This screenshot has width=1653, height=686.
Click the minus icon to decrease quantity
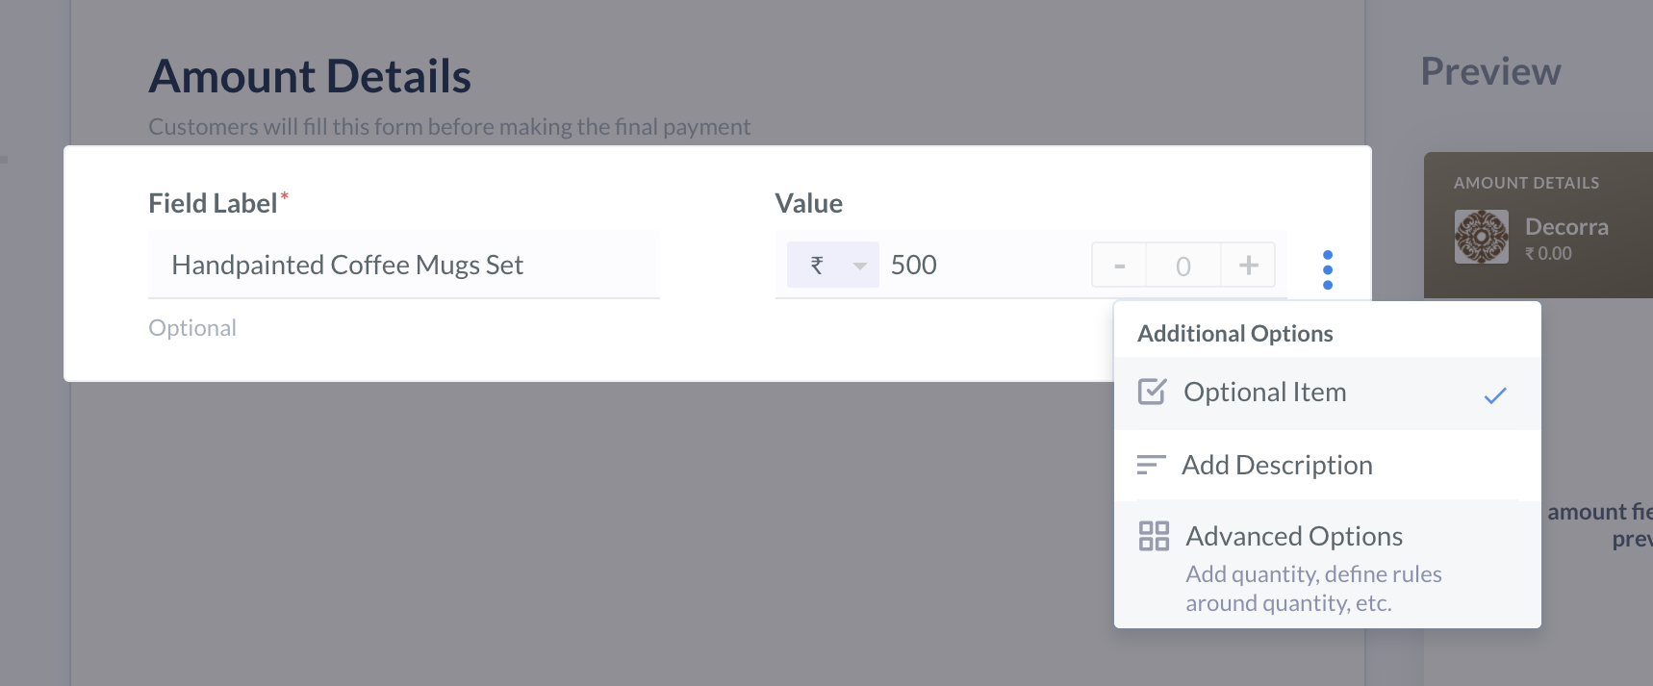click(1119, 265)
